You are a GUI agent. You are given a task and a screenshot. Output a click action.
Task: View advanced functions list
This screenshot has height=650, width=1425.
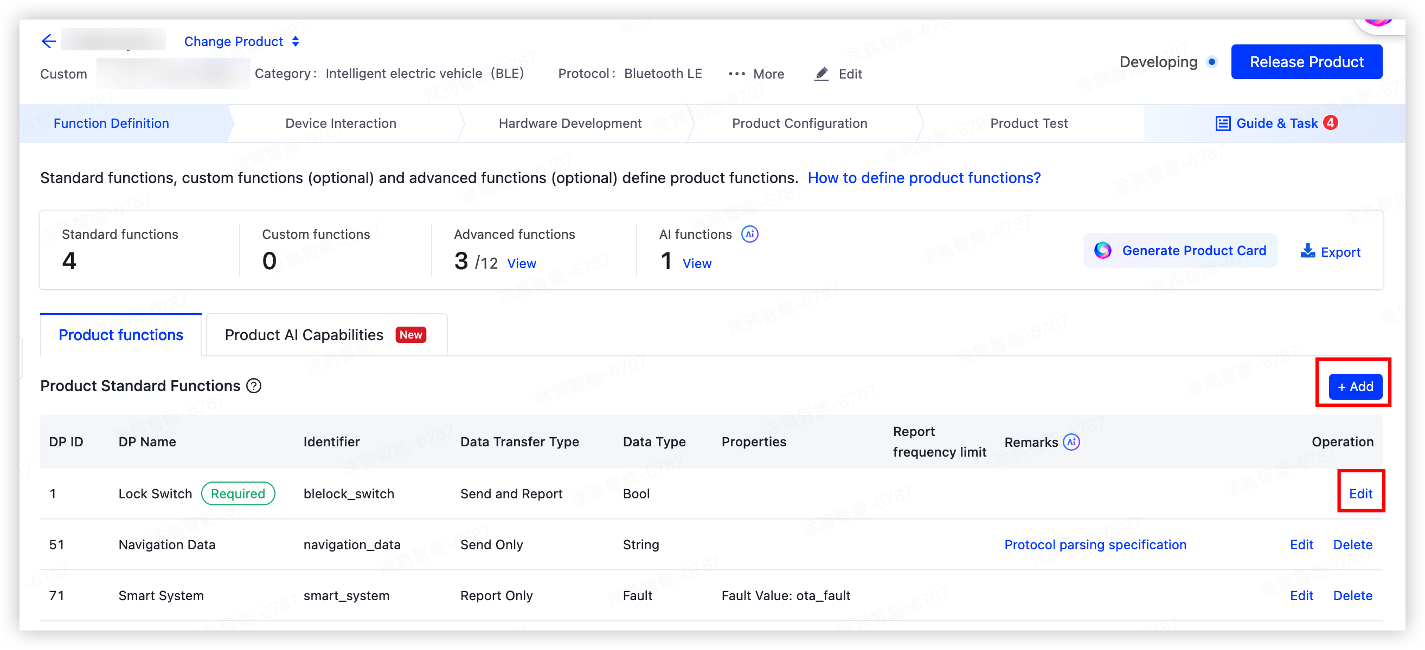pyautogui.click(x=522, y=264)
